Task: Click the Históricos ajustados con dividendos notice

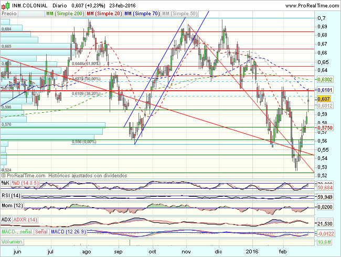Action: (x=88, y=176)
